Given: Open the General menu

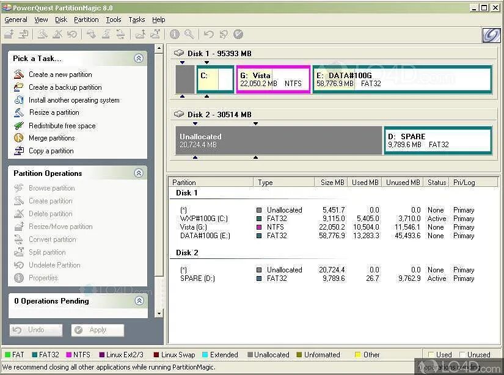Looking at the screenshot, I should tap(16, 20).
